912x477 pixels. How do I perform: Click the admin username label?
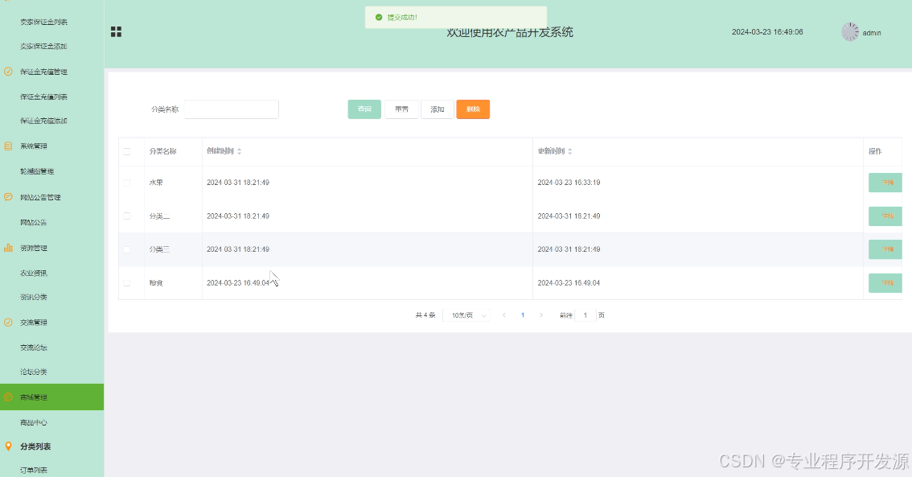point(871,33)
